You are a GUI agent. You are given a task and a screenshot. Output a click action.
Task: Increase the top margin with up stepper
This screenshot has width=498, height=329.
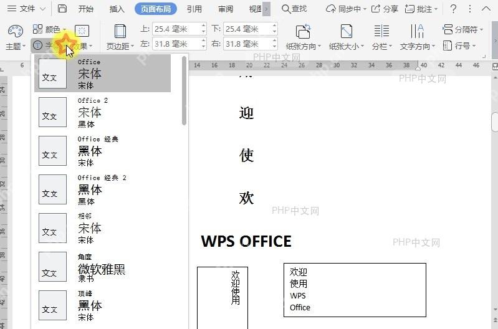(203, 26)
